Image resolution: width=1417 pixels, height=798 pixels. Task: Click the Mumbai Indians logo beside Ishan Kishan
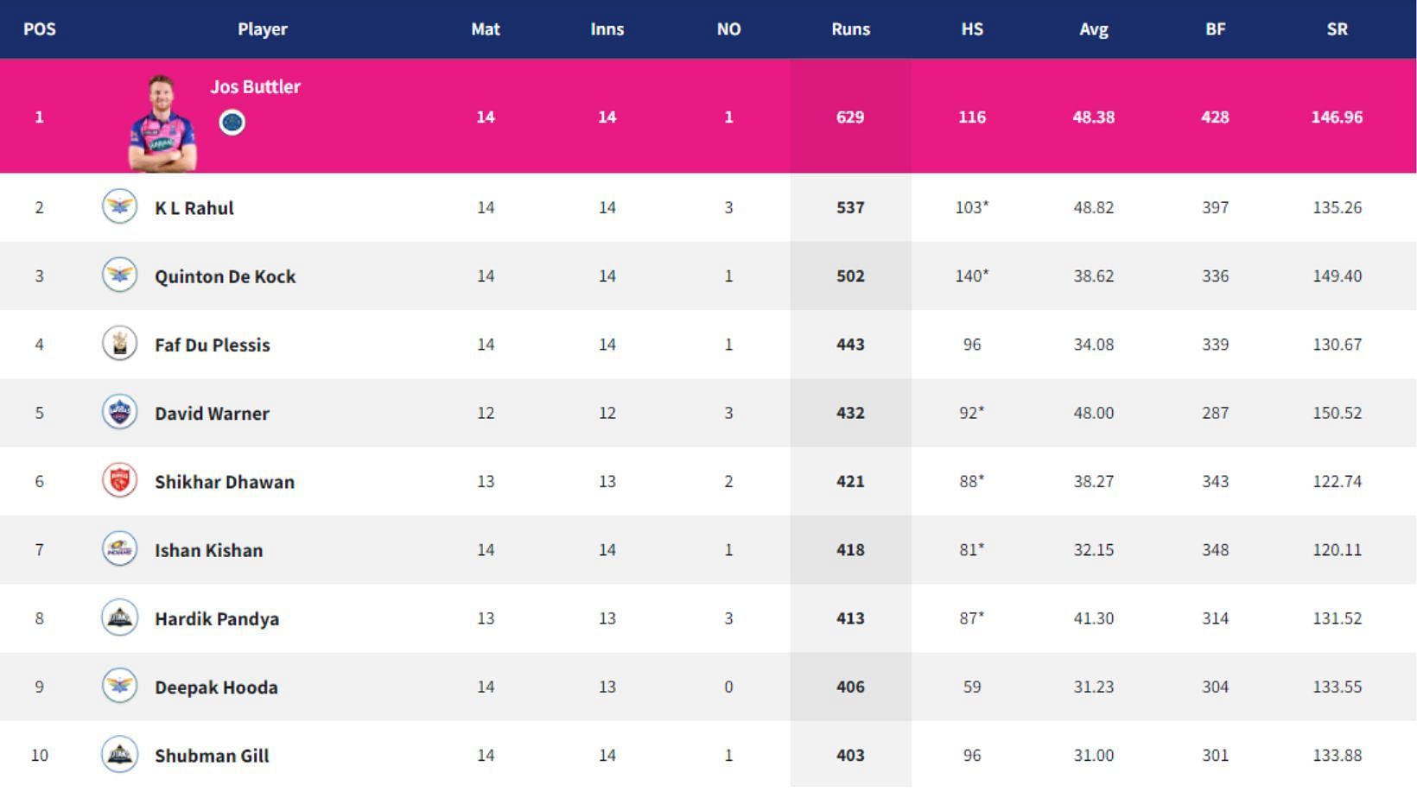click(119, 548)
